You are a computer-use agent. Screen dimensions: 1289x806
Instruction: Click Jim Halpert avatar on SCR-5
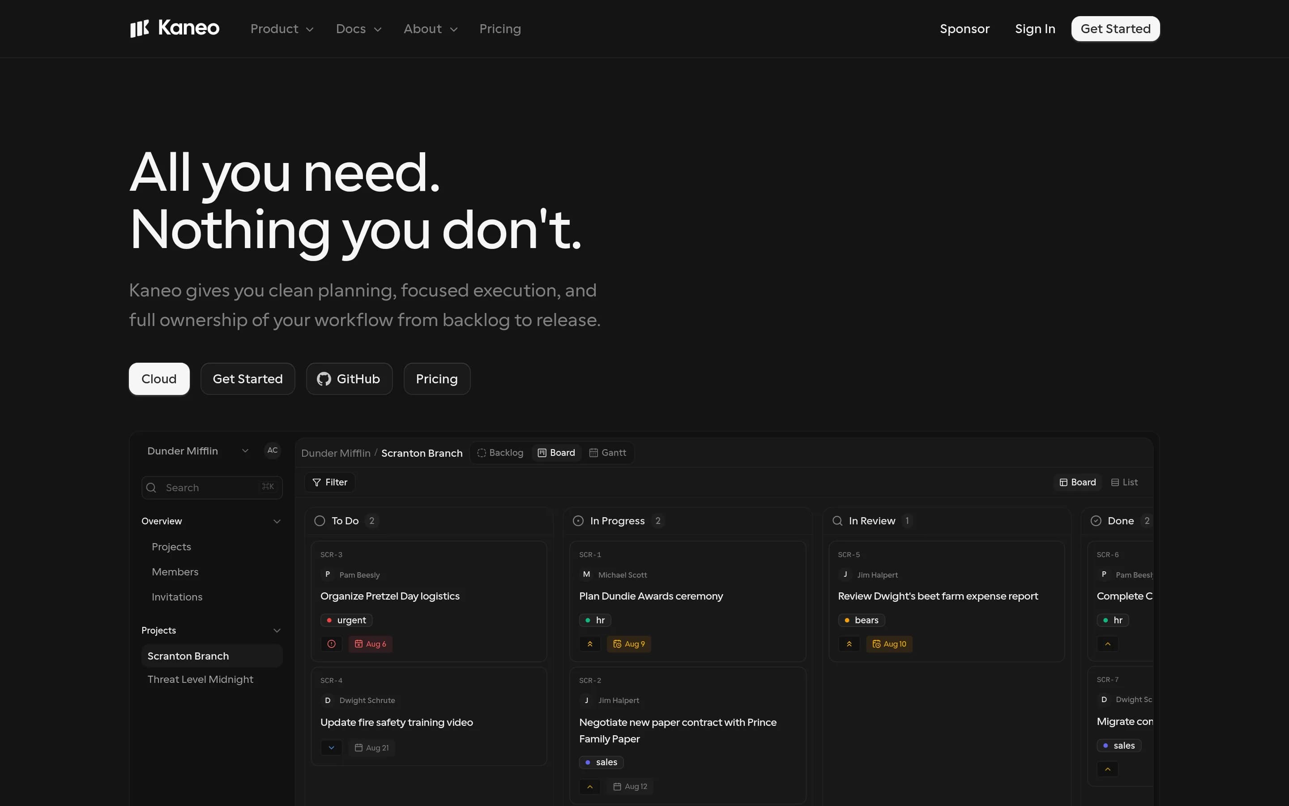(x=845, y=574)
